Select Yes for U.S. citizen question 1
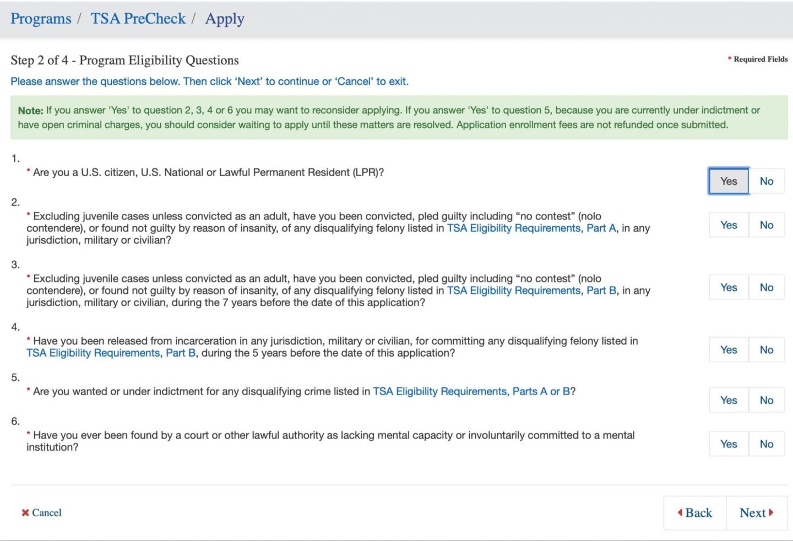Image resolution: width=793 pixels, height=541 pixels. tap(728, 181)
